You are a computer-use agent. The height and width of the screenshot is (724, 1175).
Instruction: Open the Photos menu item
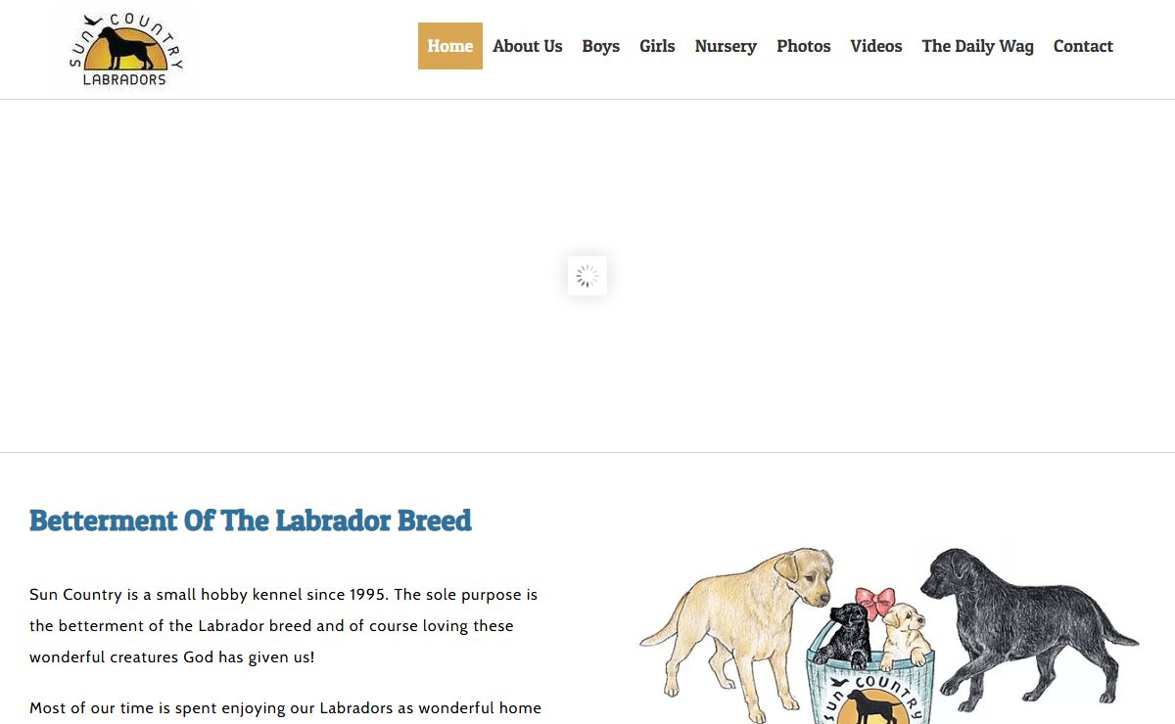(x=804, y=46)
